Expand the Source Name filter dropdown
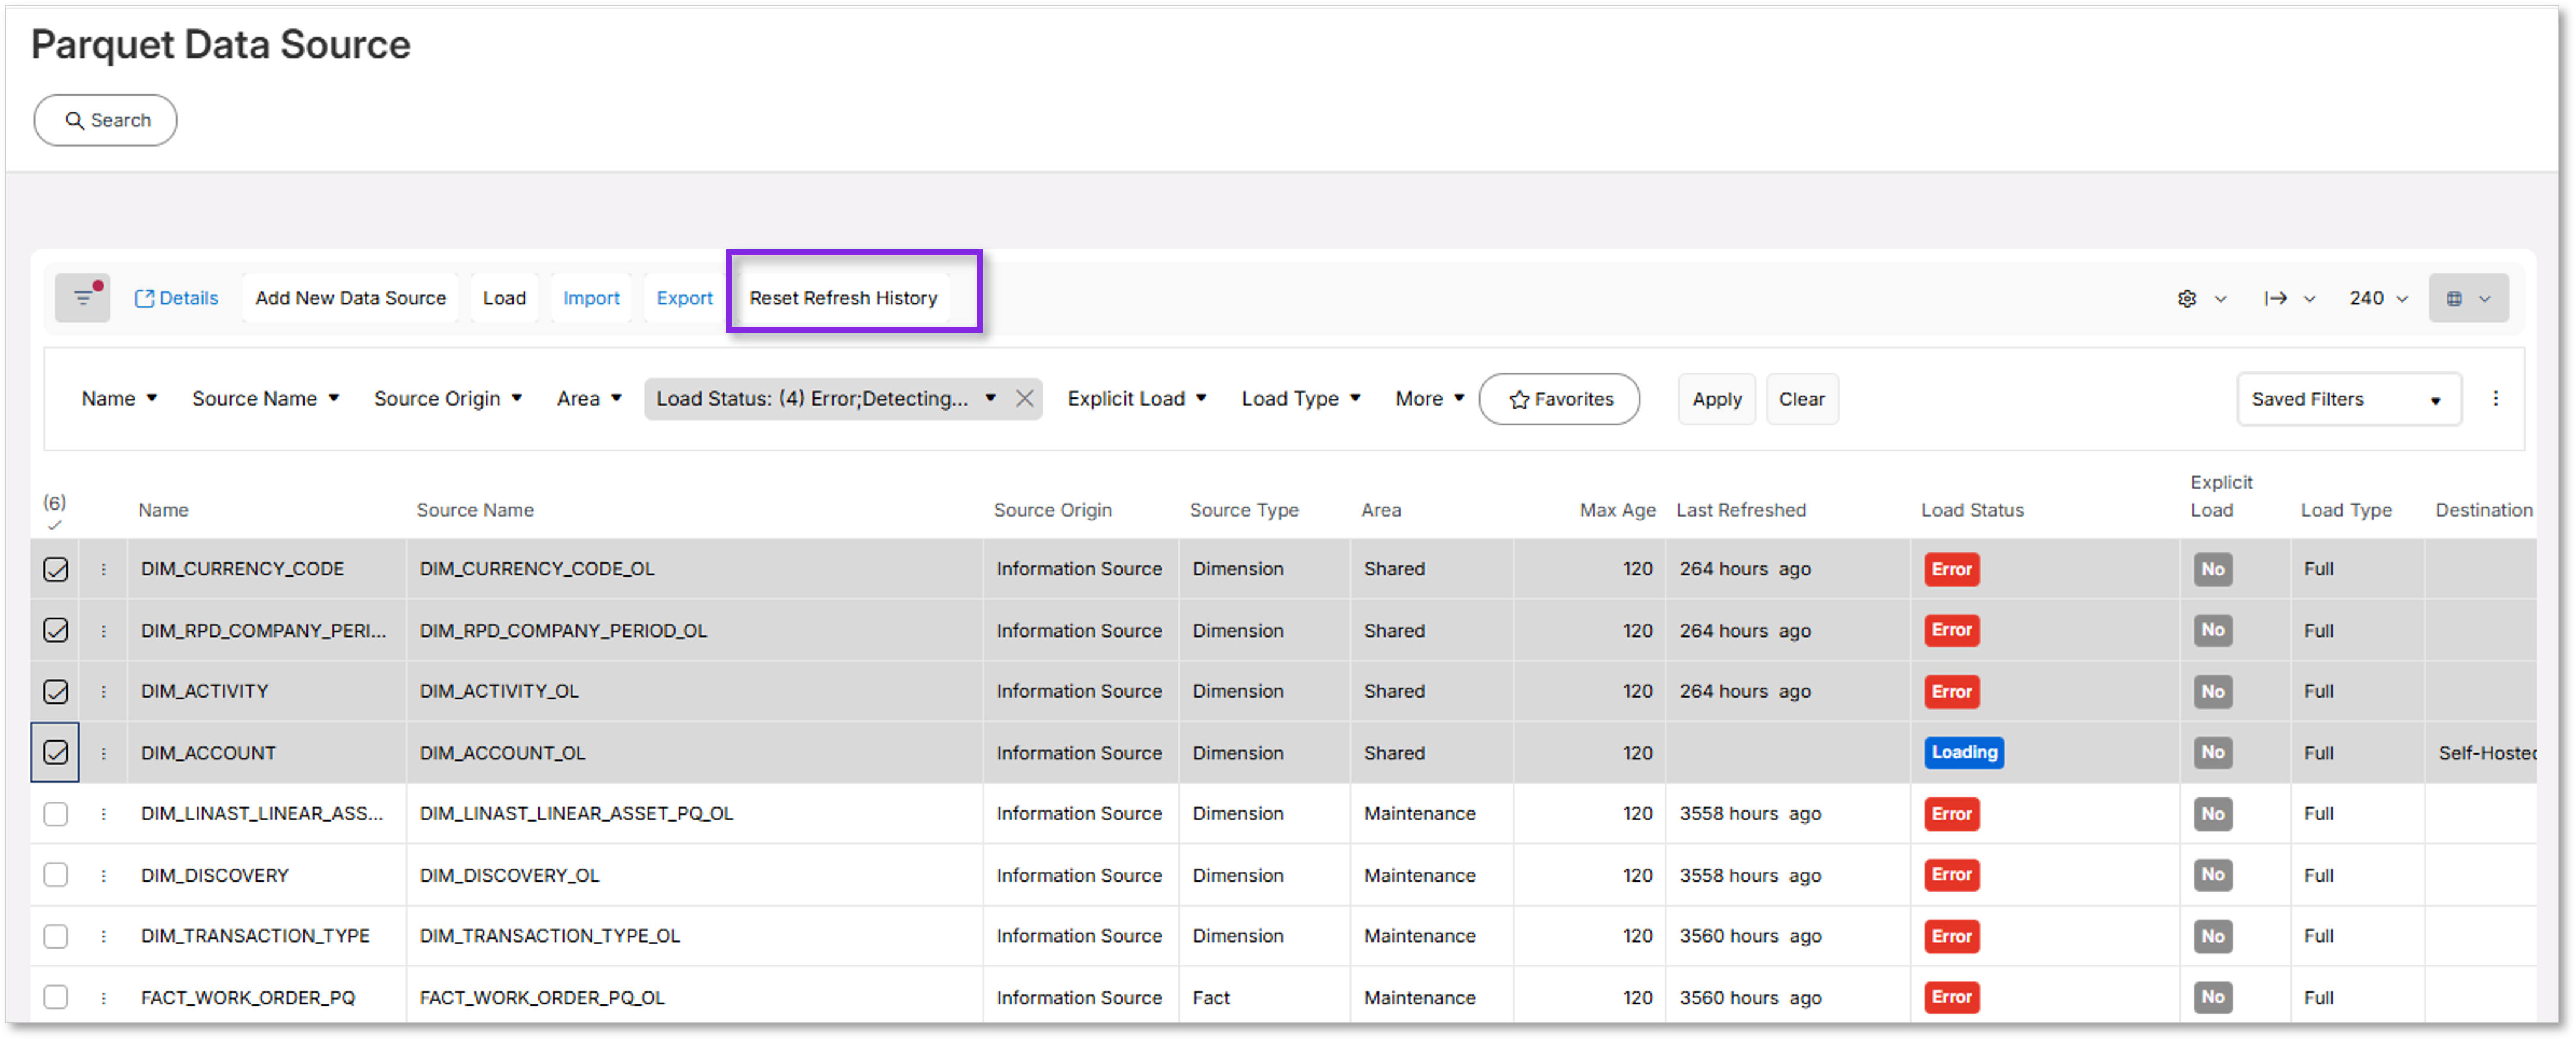 pos(265,399)
